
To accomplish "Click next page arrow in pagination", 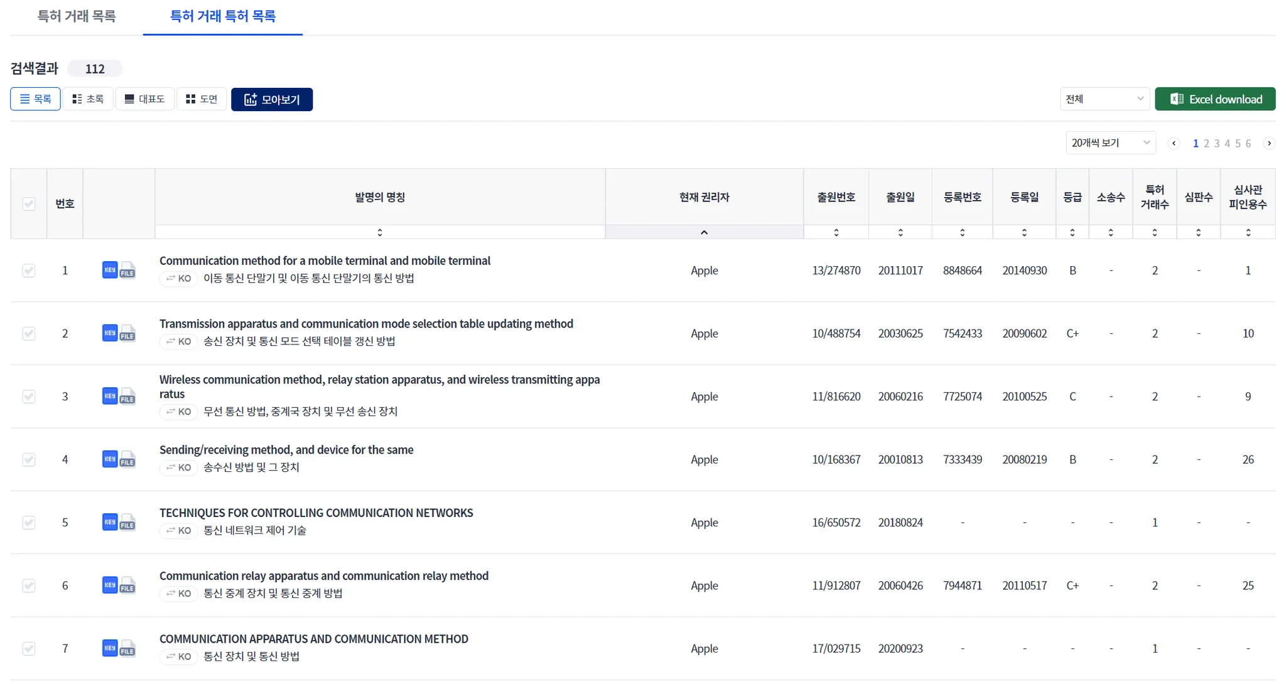I will coord(1269,143).
